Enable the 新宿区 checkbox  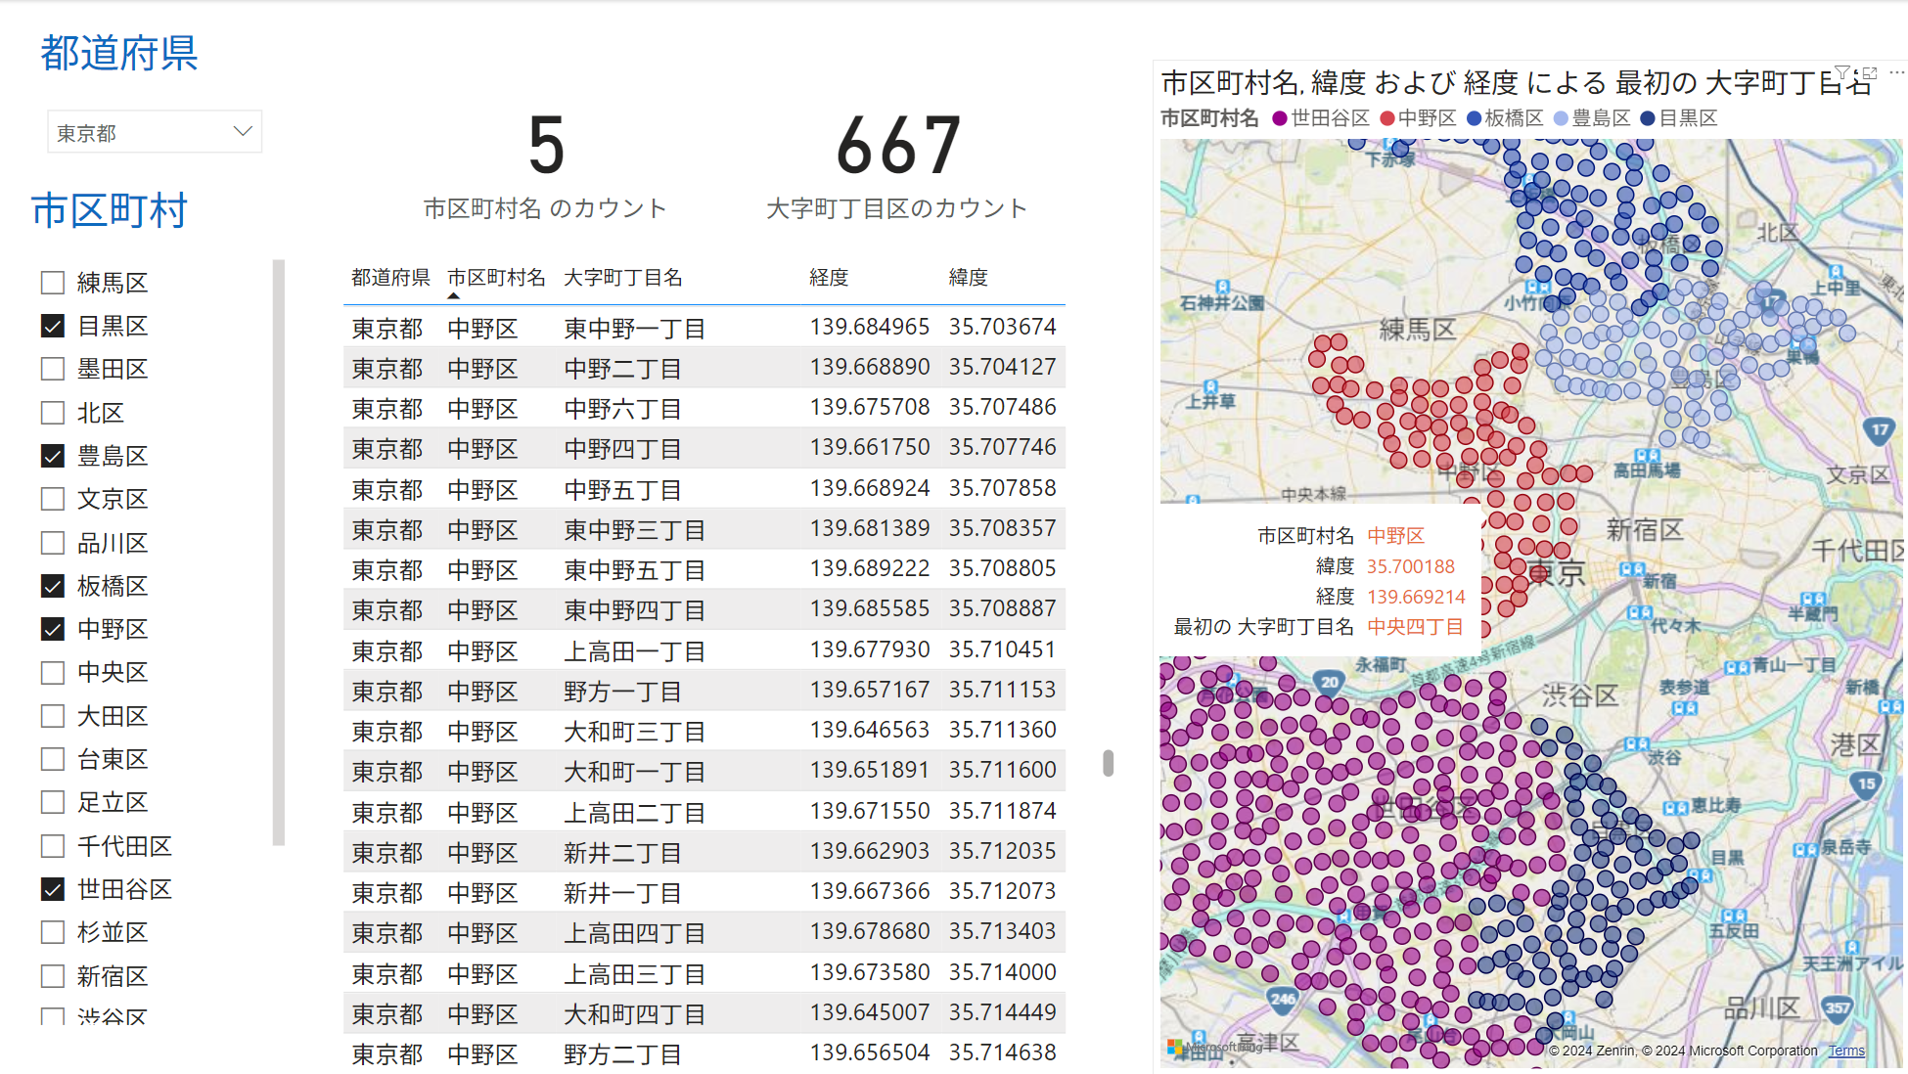[x=53, y=975]
